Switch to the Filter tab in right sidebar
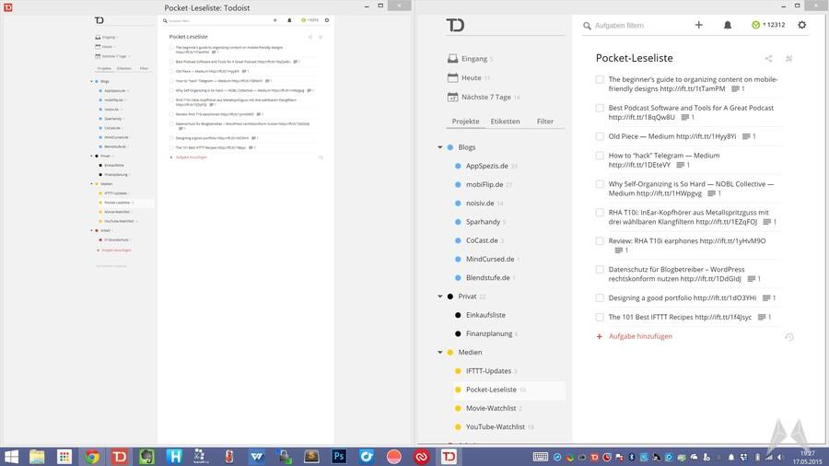The width and height of the screenshot is (829, 466). click(x=544, y=122)
